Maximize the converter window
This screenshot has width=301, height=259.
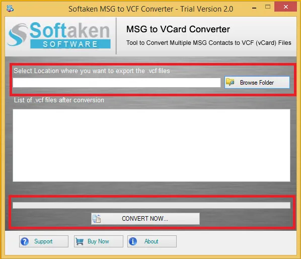pos(268,7)
